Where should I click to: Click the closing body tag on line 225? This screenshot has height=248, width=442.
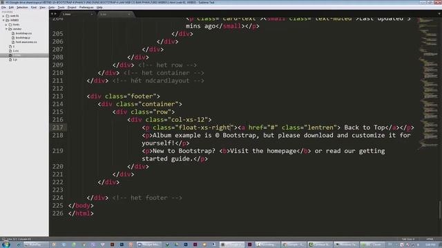pos(81,205)
